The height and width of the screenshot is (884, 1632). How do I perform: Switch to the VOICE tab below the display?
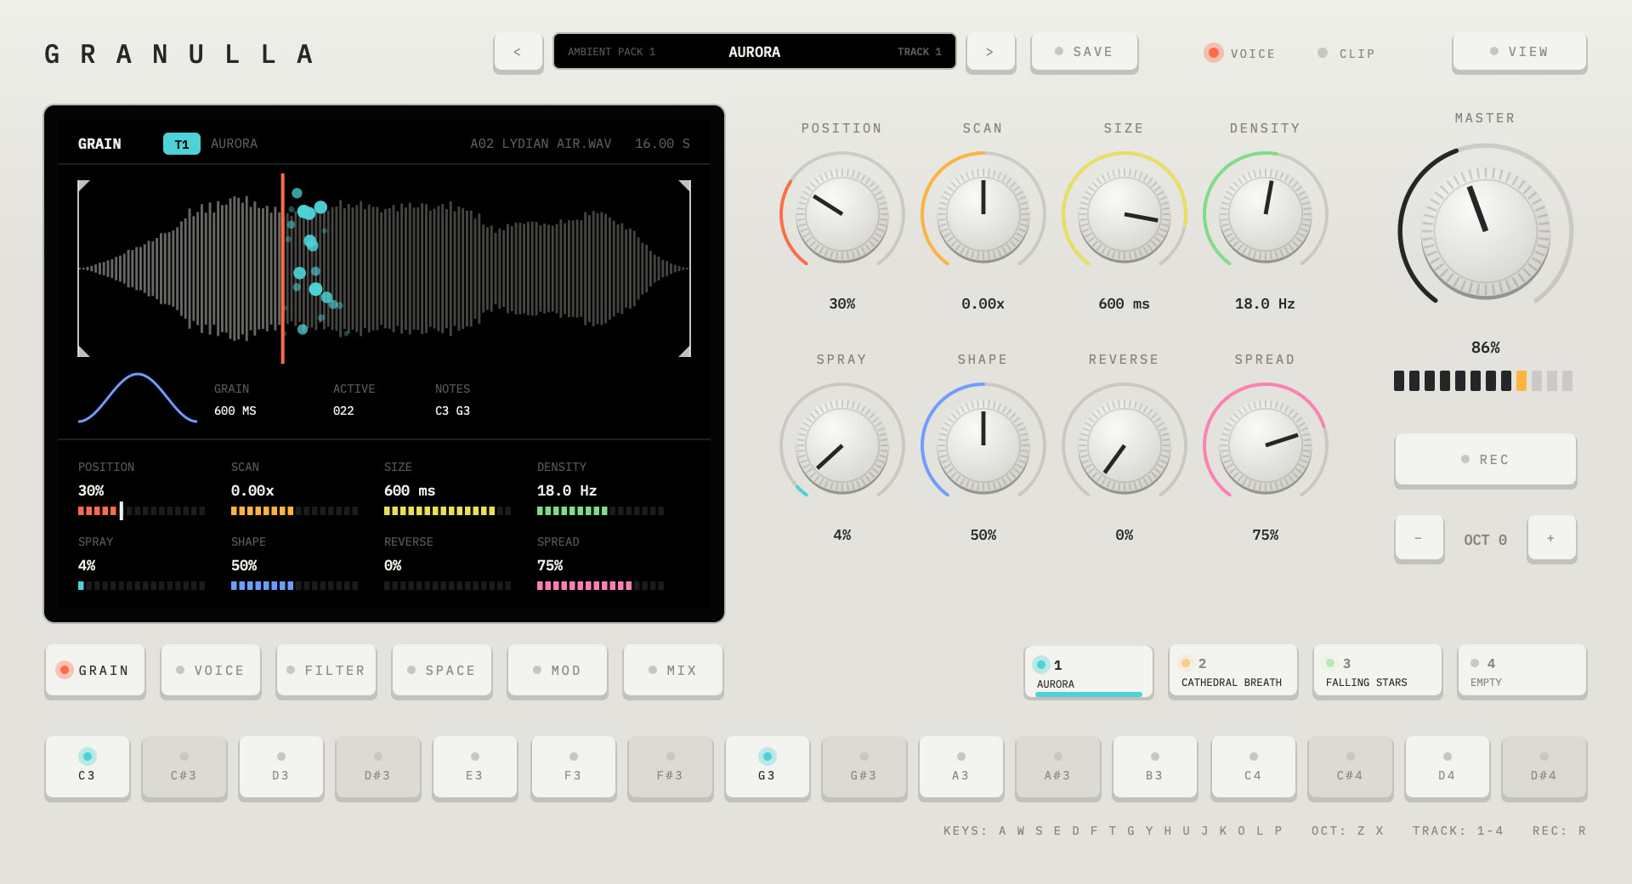pos(211,671)
